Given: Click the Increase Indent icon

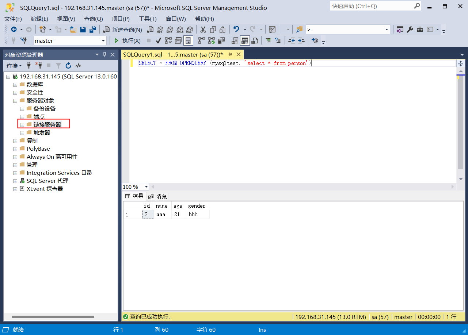Looking at the screenshot, I should pyautogui.click(x=301, y=41).
